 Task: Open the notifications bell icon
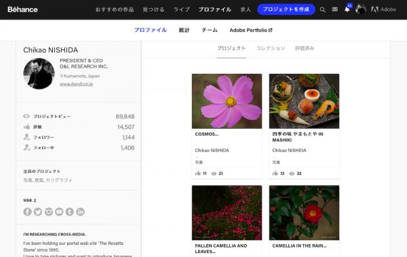[x=347, y=9]
